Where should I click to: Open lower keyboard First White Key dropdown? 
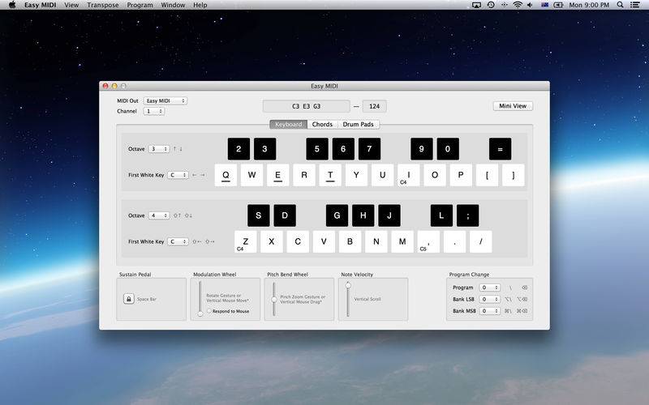(x=178, y=241)
